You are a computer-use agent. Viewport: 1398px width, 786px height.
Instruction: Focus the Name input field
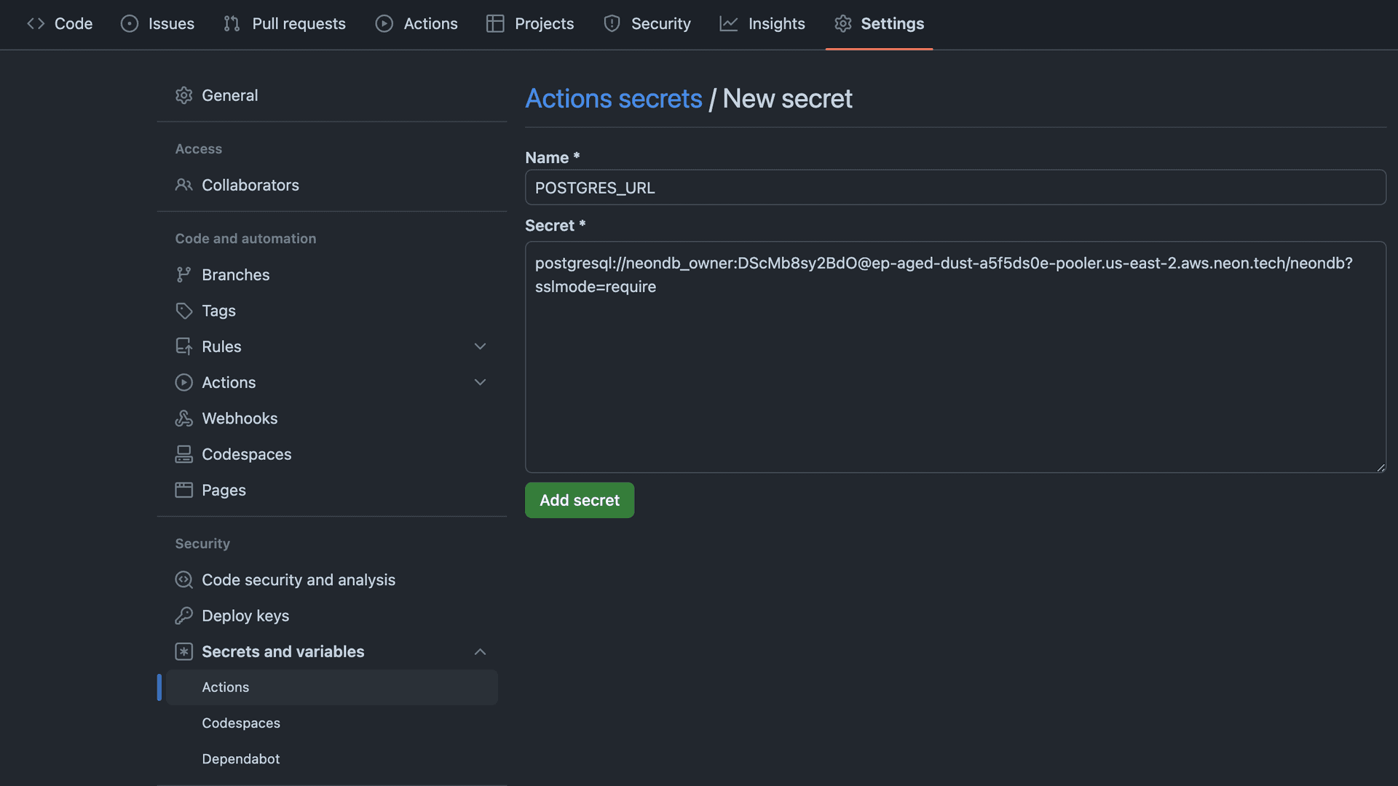tap(955, 188)
